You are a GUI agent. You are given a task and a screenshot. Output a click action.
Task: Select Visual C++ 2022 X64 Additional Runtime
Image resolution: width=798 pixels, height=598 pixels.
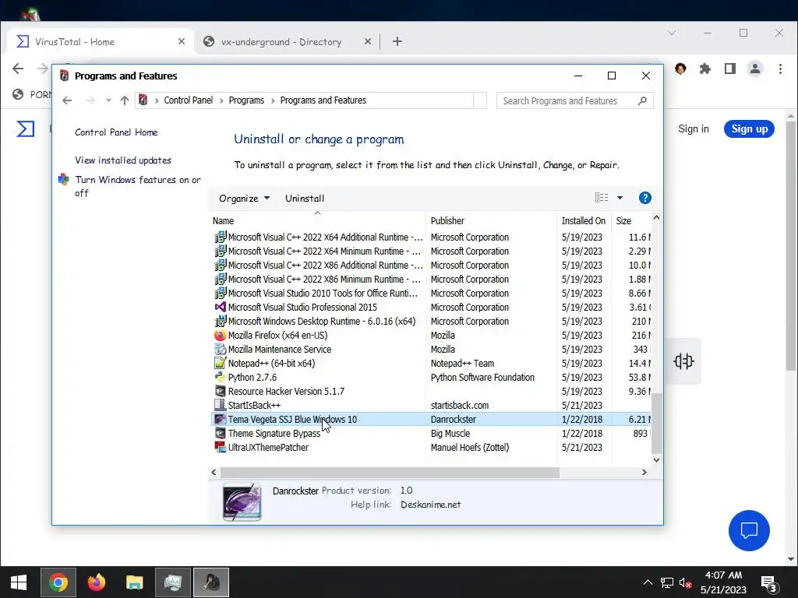pyautogui.click(x=431, y=237)
